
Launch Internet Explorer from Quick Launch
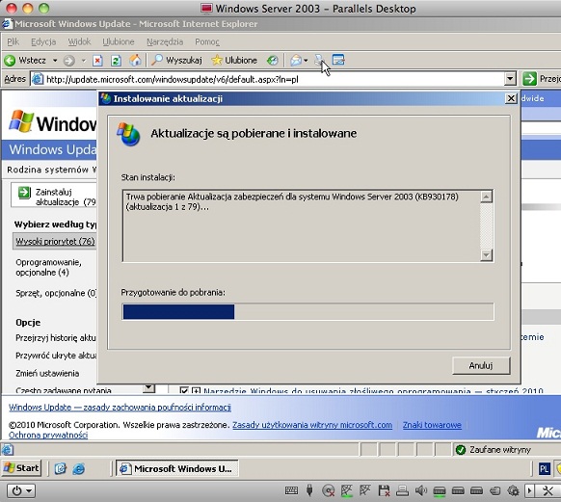pos(79,468)
